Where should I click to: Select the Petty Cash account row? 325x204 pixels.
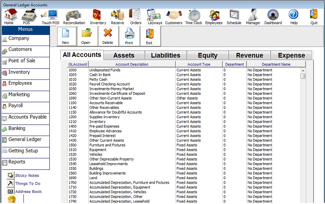(x=184, y=80)
